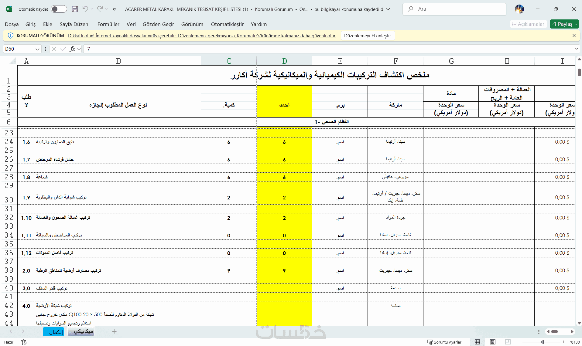582x346 pixels.
Task: Switch to Normal view icon
Action: pos(478,342)
